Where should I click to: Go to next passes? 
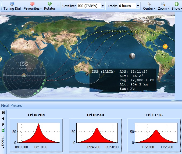pyautogui.click(x=3, y=124)
